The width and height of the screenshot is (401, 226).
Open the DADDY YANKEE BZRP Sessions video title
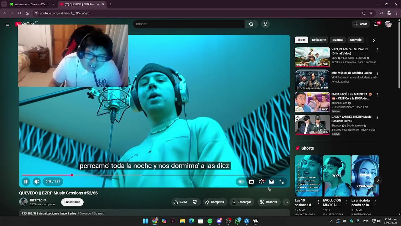[352, 119]
